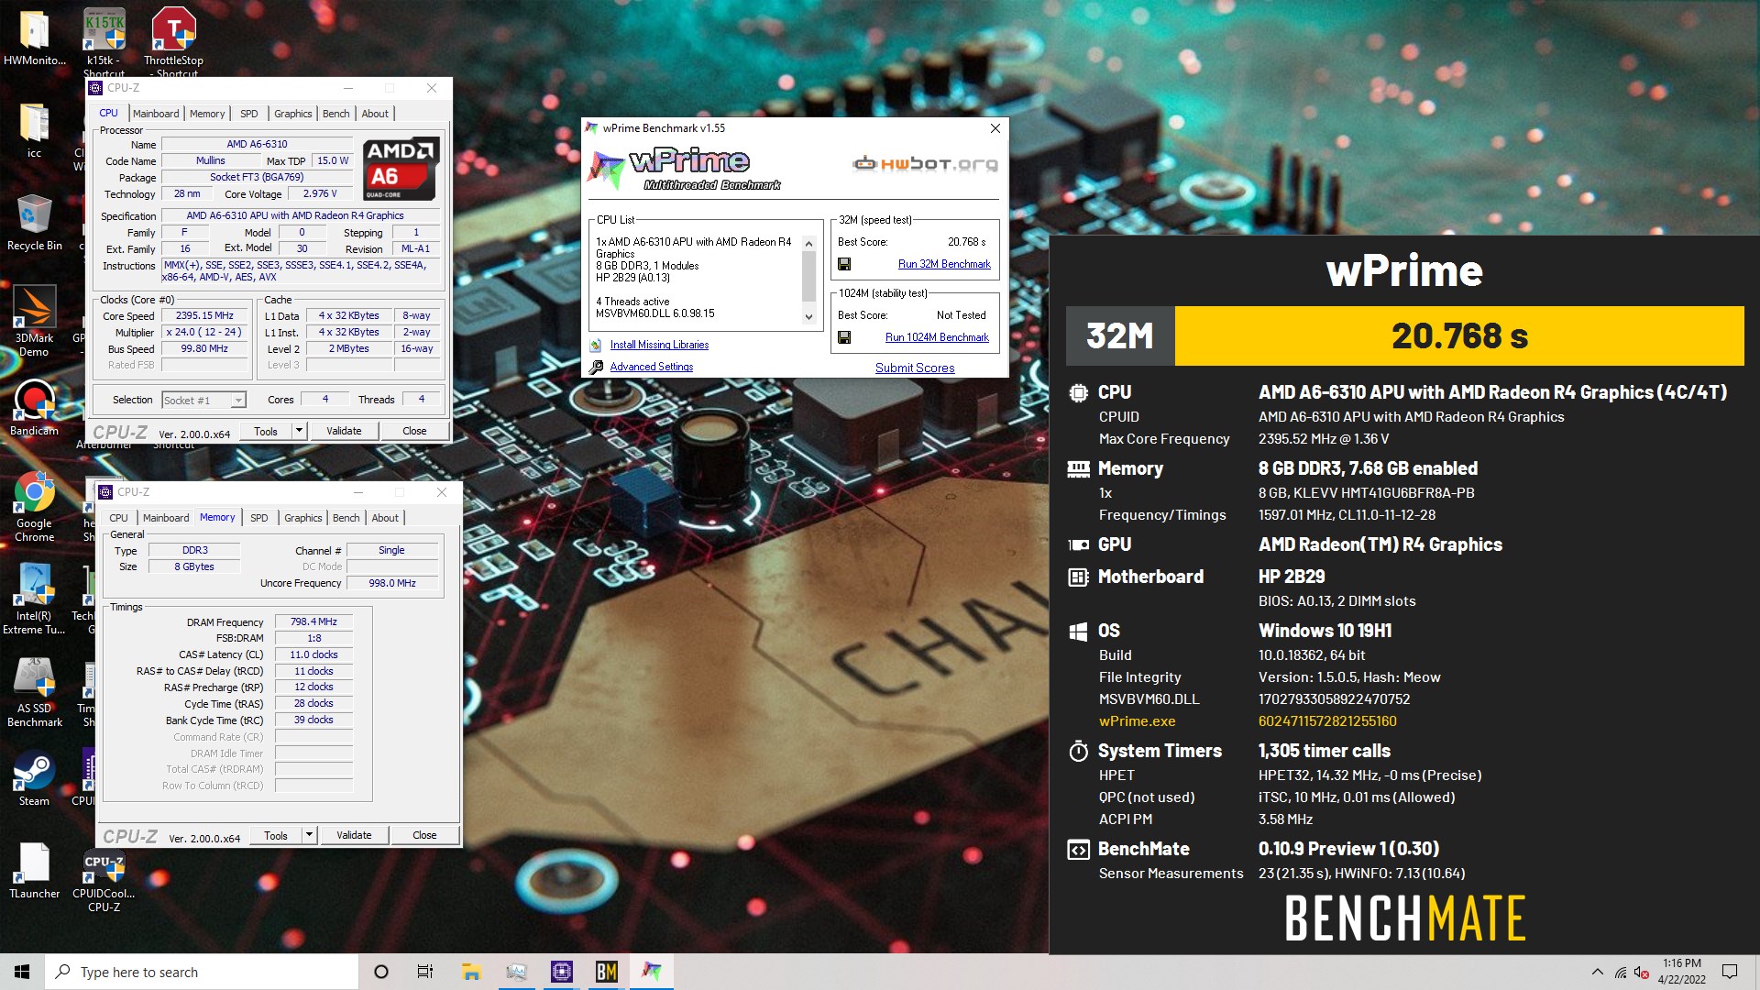Open the icc folder icon

[34, 130]
